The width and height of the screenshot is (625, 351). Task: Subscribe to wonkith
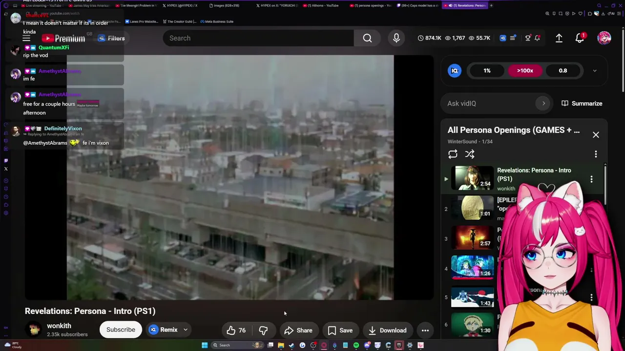121,330
